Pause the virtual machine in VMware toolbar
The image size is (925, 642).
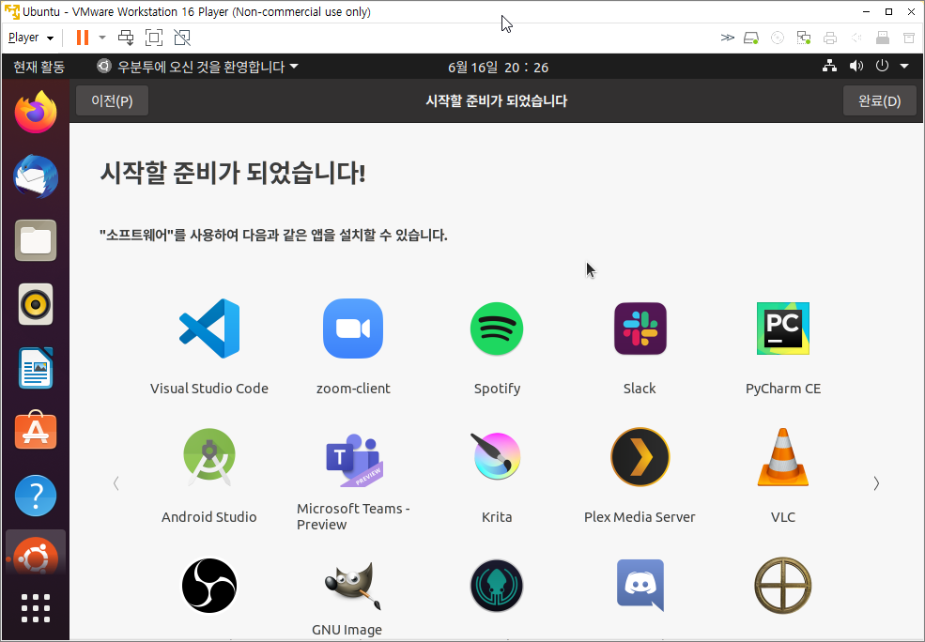[83, 38]
